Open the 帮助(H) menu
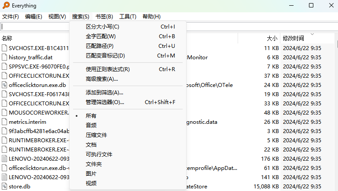 151,17
